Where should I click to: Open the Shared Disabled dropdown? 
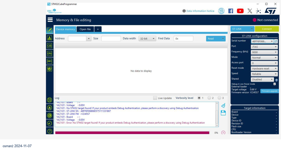click(262, 79)
